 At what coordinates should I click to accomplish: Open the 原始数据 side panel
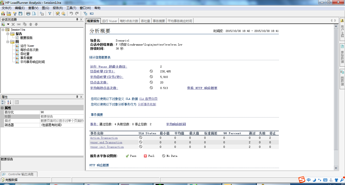342,54
